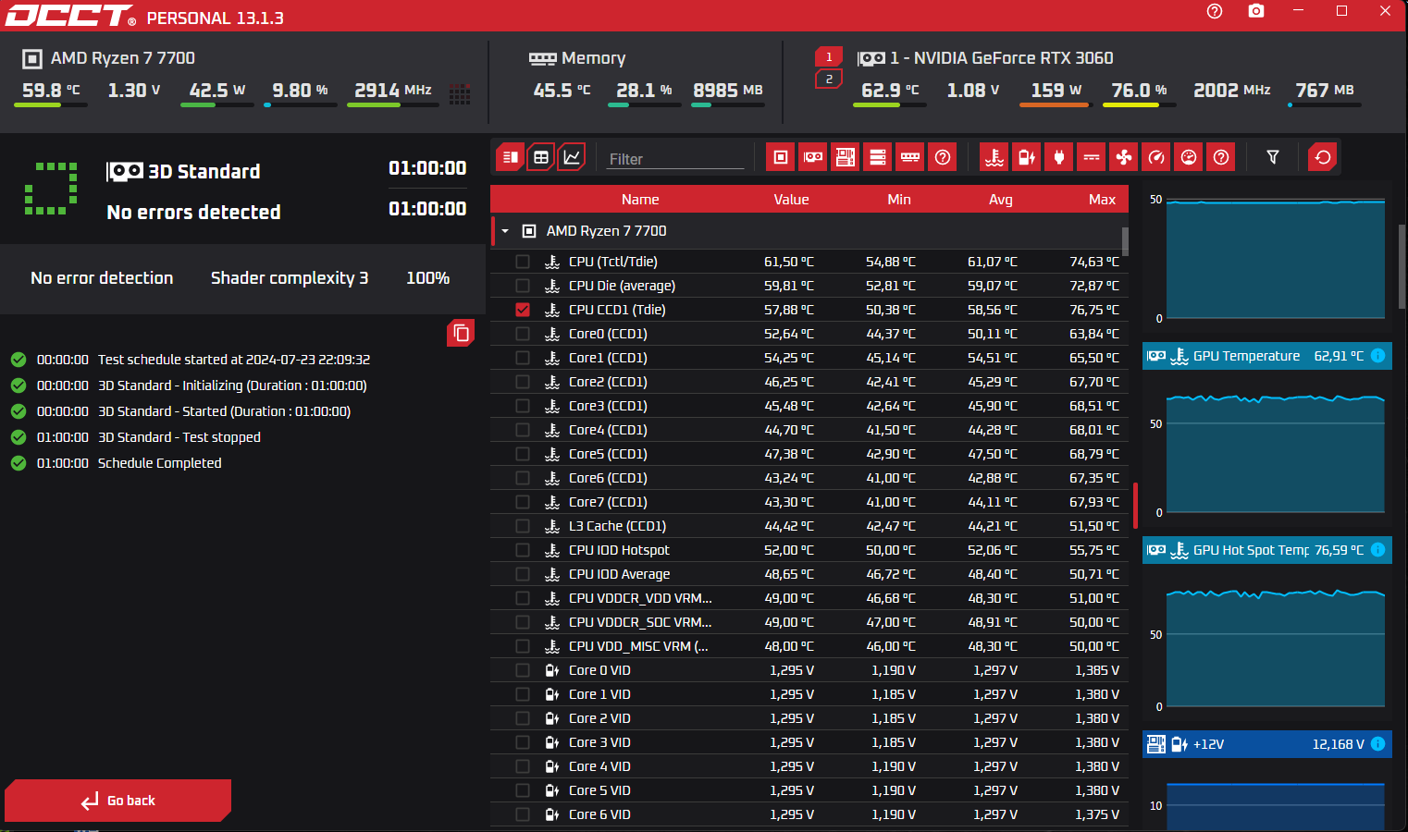The image size is (1408, 832).
Task: Toggle the question-mark filter beside the memory filter
Action: click(943, 157)
